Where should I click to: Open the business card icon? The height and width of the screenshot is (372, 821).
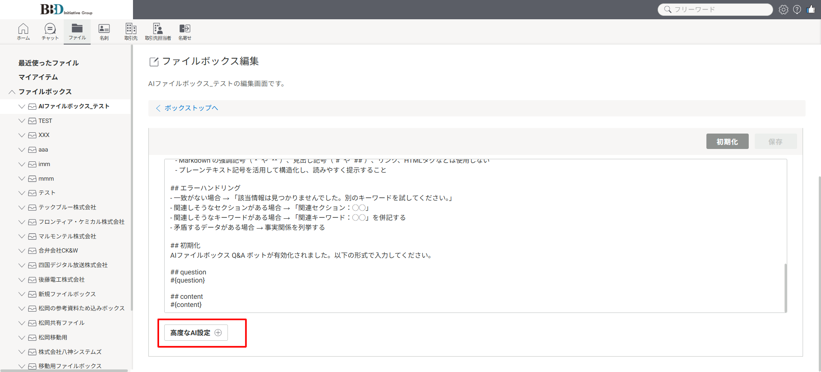point(104,31)
